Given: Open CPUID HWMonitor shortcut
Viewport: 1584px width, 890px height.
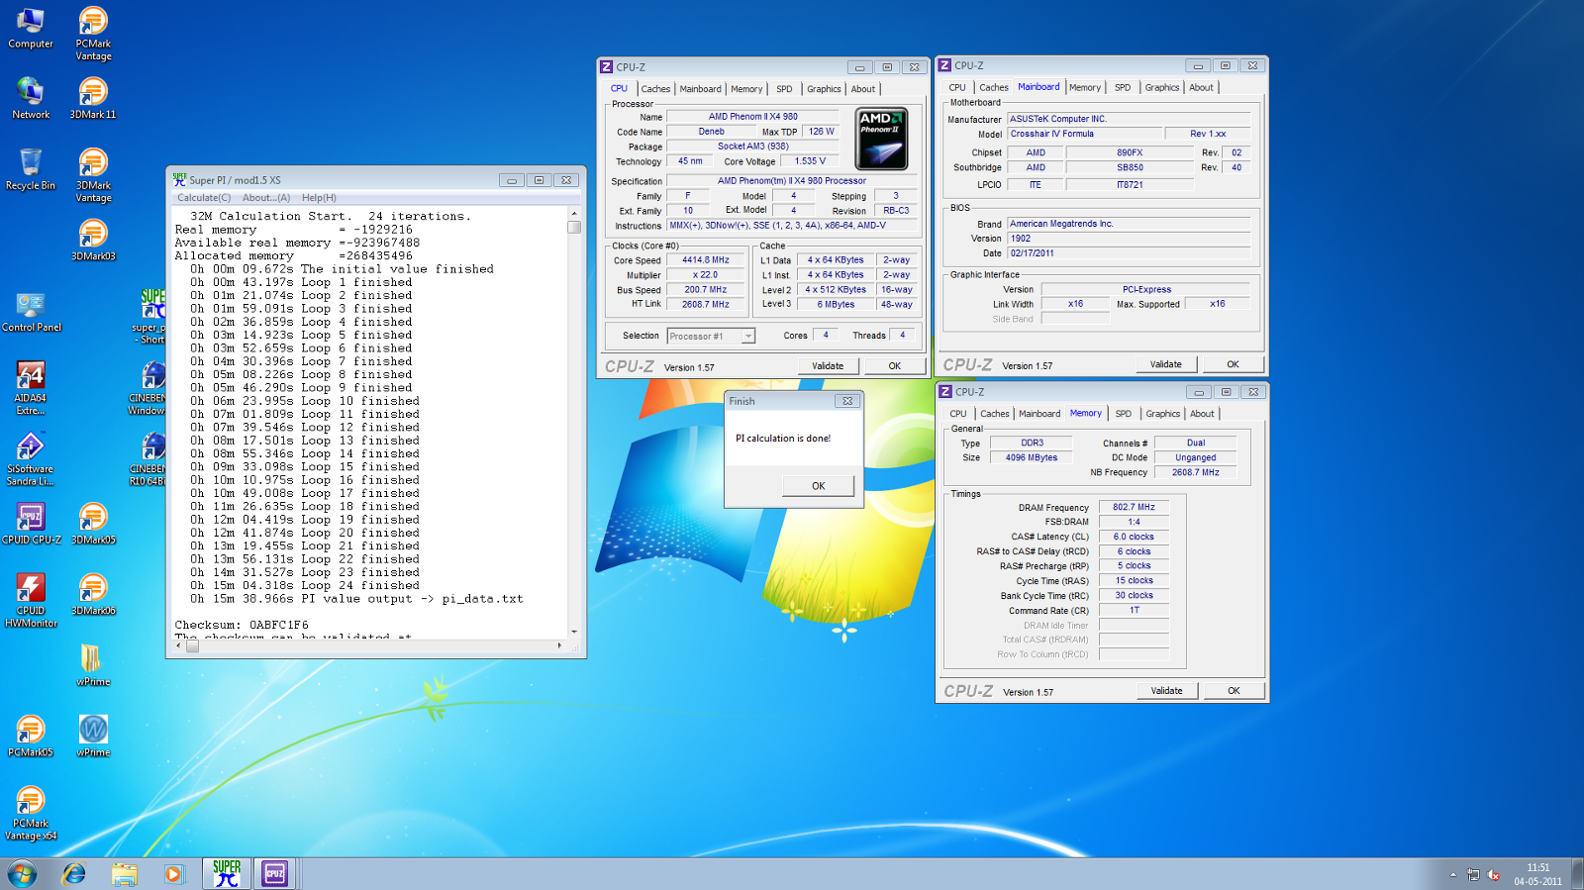Looking at the screenshot, I should pos(31,601).
